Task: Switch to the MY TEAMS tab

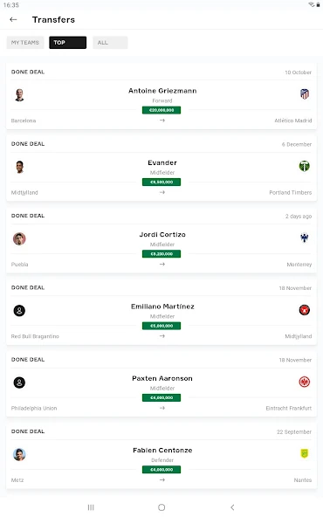Action: click(x=25, y=43)
